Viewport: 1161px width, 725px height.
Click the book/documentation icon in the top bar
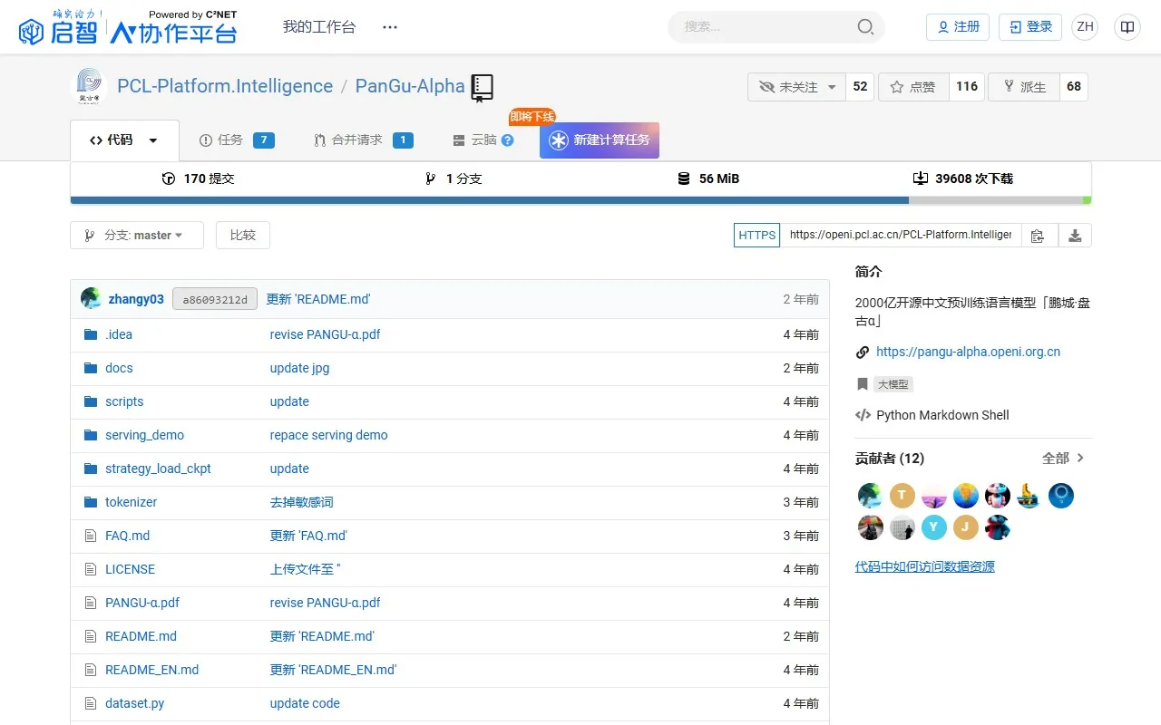(x=1127, y=27)
